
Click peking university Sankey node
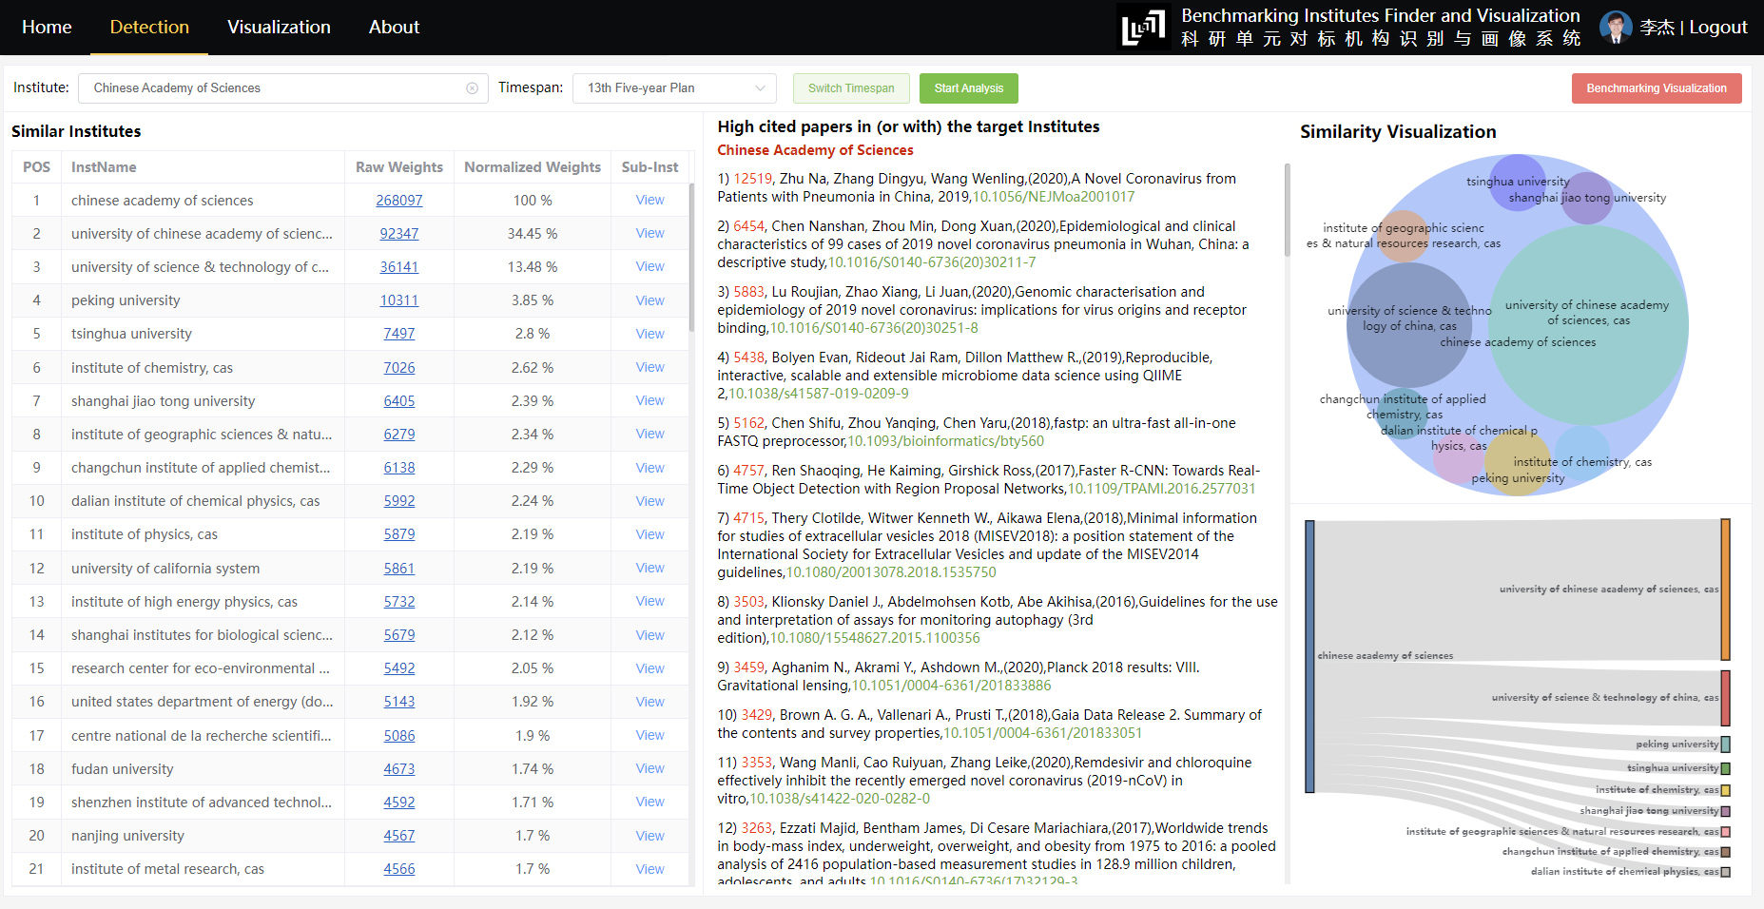tap(1725, 745)
